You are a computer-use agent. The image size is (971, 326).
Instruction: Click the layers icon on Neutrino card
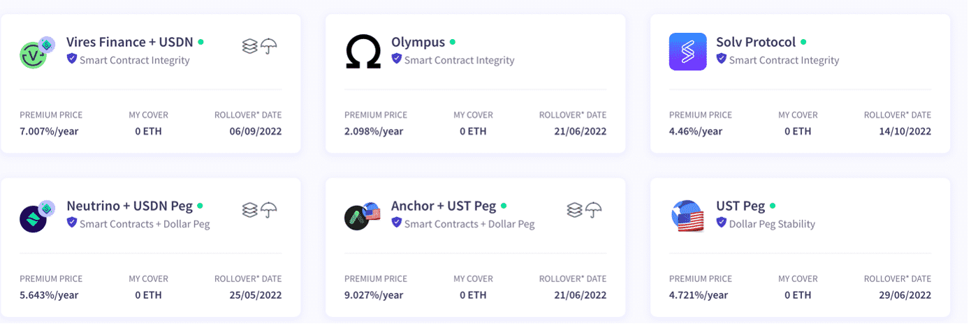coord(250,209)
